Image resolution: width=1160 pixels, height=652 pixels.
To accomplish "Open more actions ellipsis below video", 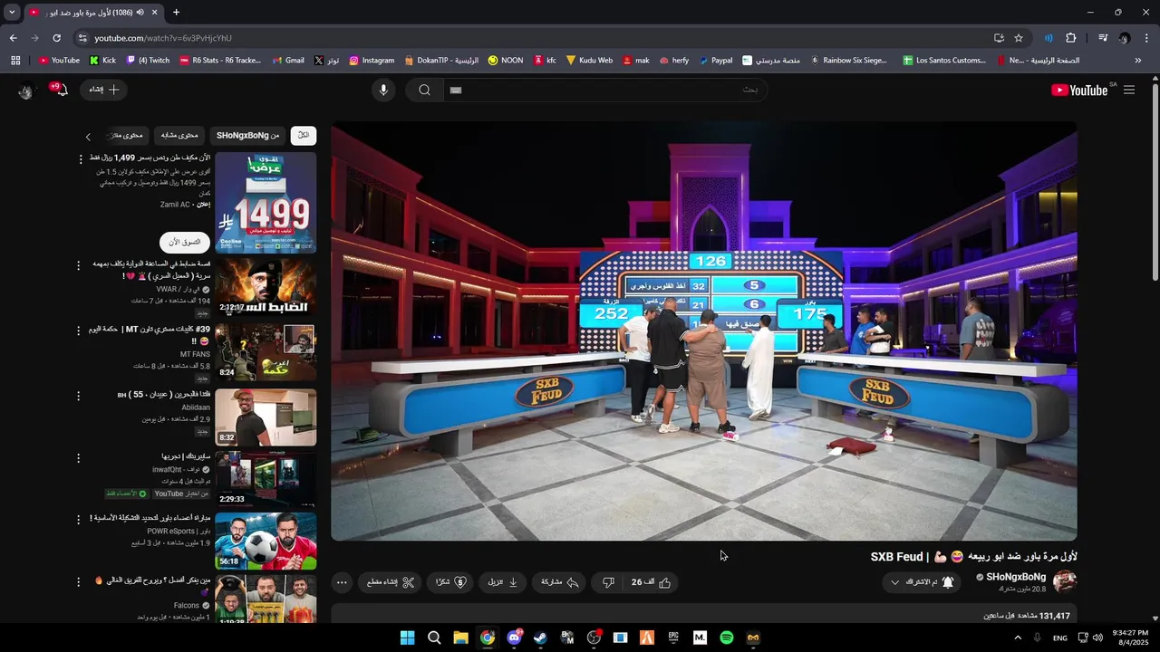I will [x=342, y=582].
